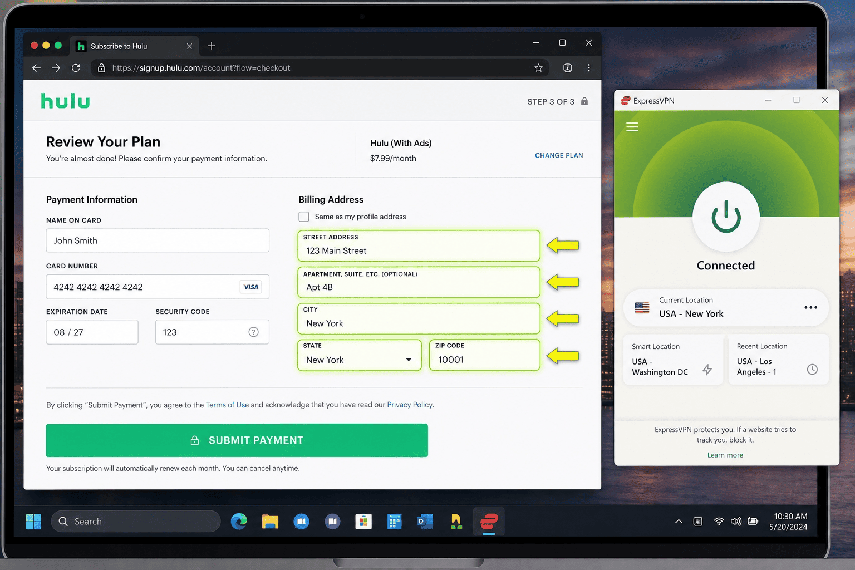Open Microsoft Edge from the taskbar
The height and width of the screenshot is (570, 855).
[x=239, y=522]
